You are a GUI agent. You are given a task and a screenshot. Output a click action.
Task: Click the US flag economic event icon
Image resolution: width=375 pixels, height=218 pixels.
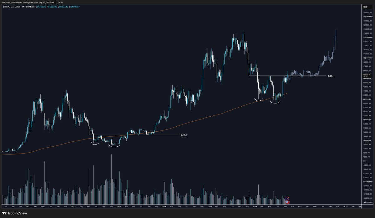click(x=287, y=202)
